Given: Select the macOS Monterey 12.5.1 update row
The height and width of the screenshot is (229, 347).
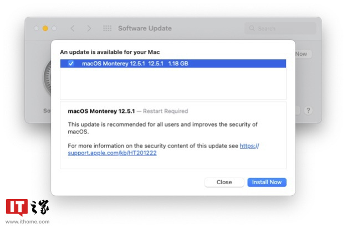Looking at the screenshot, I should (x=173, y=64).
